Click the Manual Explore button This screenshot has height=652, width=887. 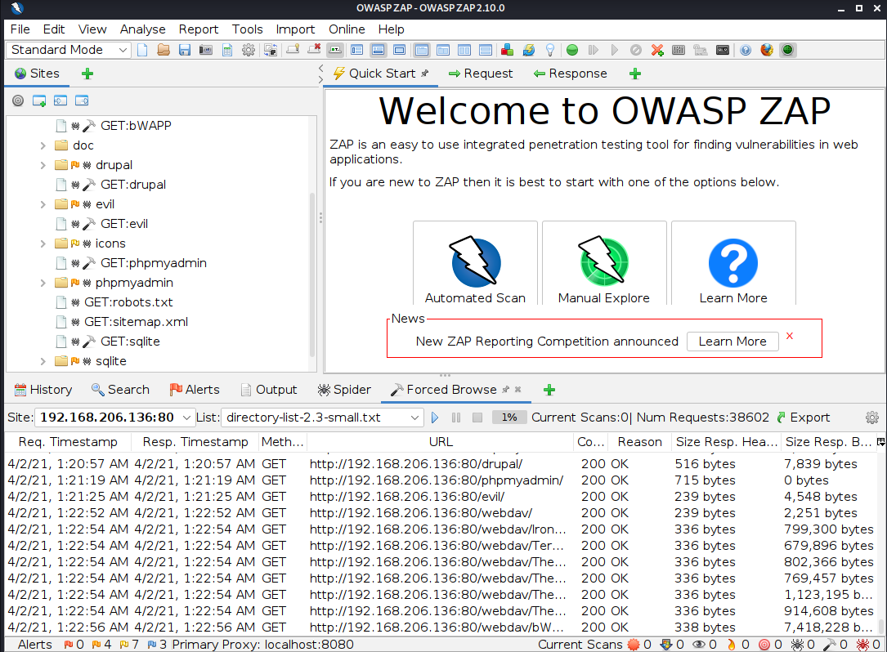[604, 263]
